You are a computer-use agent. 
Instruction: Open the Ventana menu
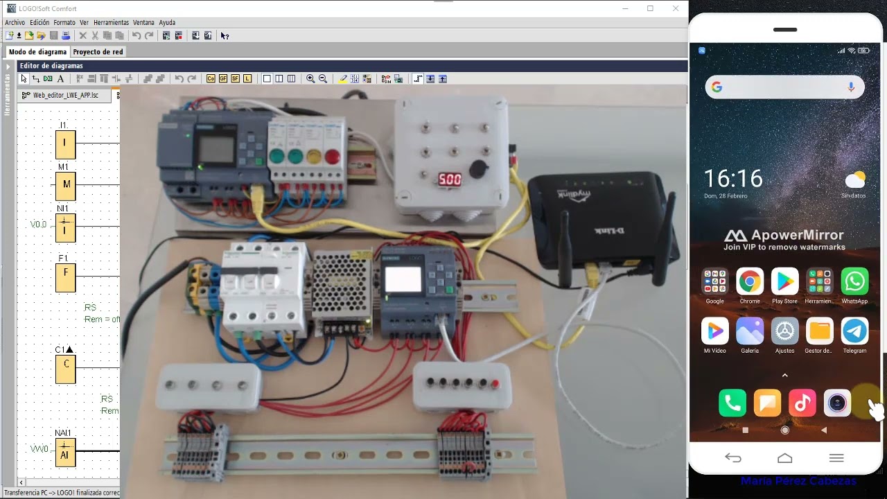(x=143, y=22)
